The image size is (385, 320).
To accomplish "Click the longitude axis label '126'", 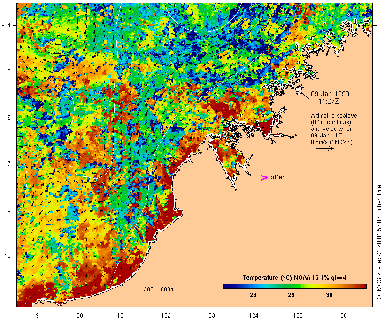I will tap(342, 315).
